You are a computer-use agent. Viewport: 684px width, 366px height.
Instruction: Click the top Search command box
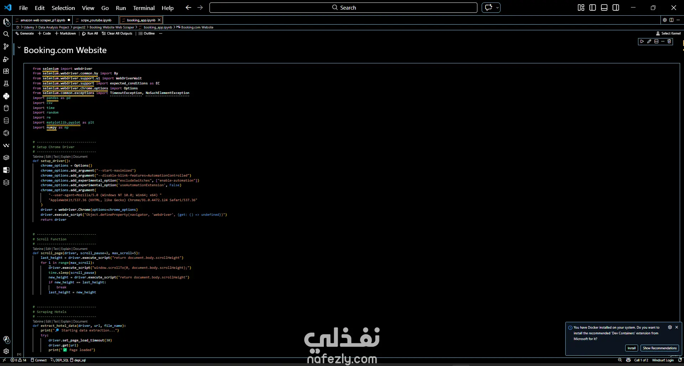(x=343, y=7)
